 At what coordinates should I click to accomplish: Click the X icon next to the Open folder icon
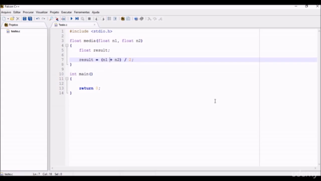[18, 19]
